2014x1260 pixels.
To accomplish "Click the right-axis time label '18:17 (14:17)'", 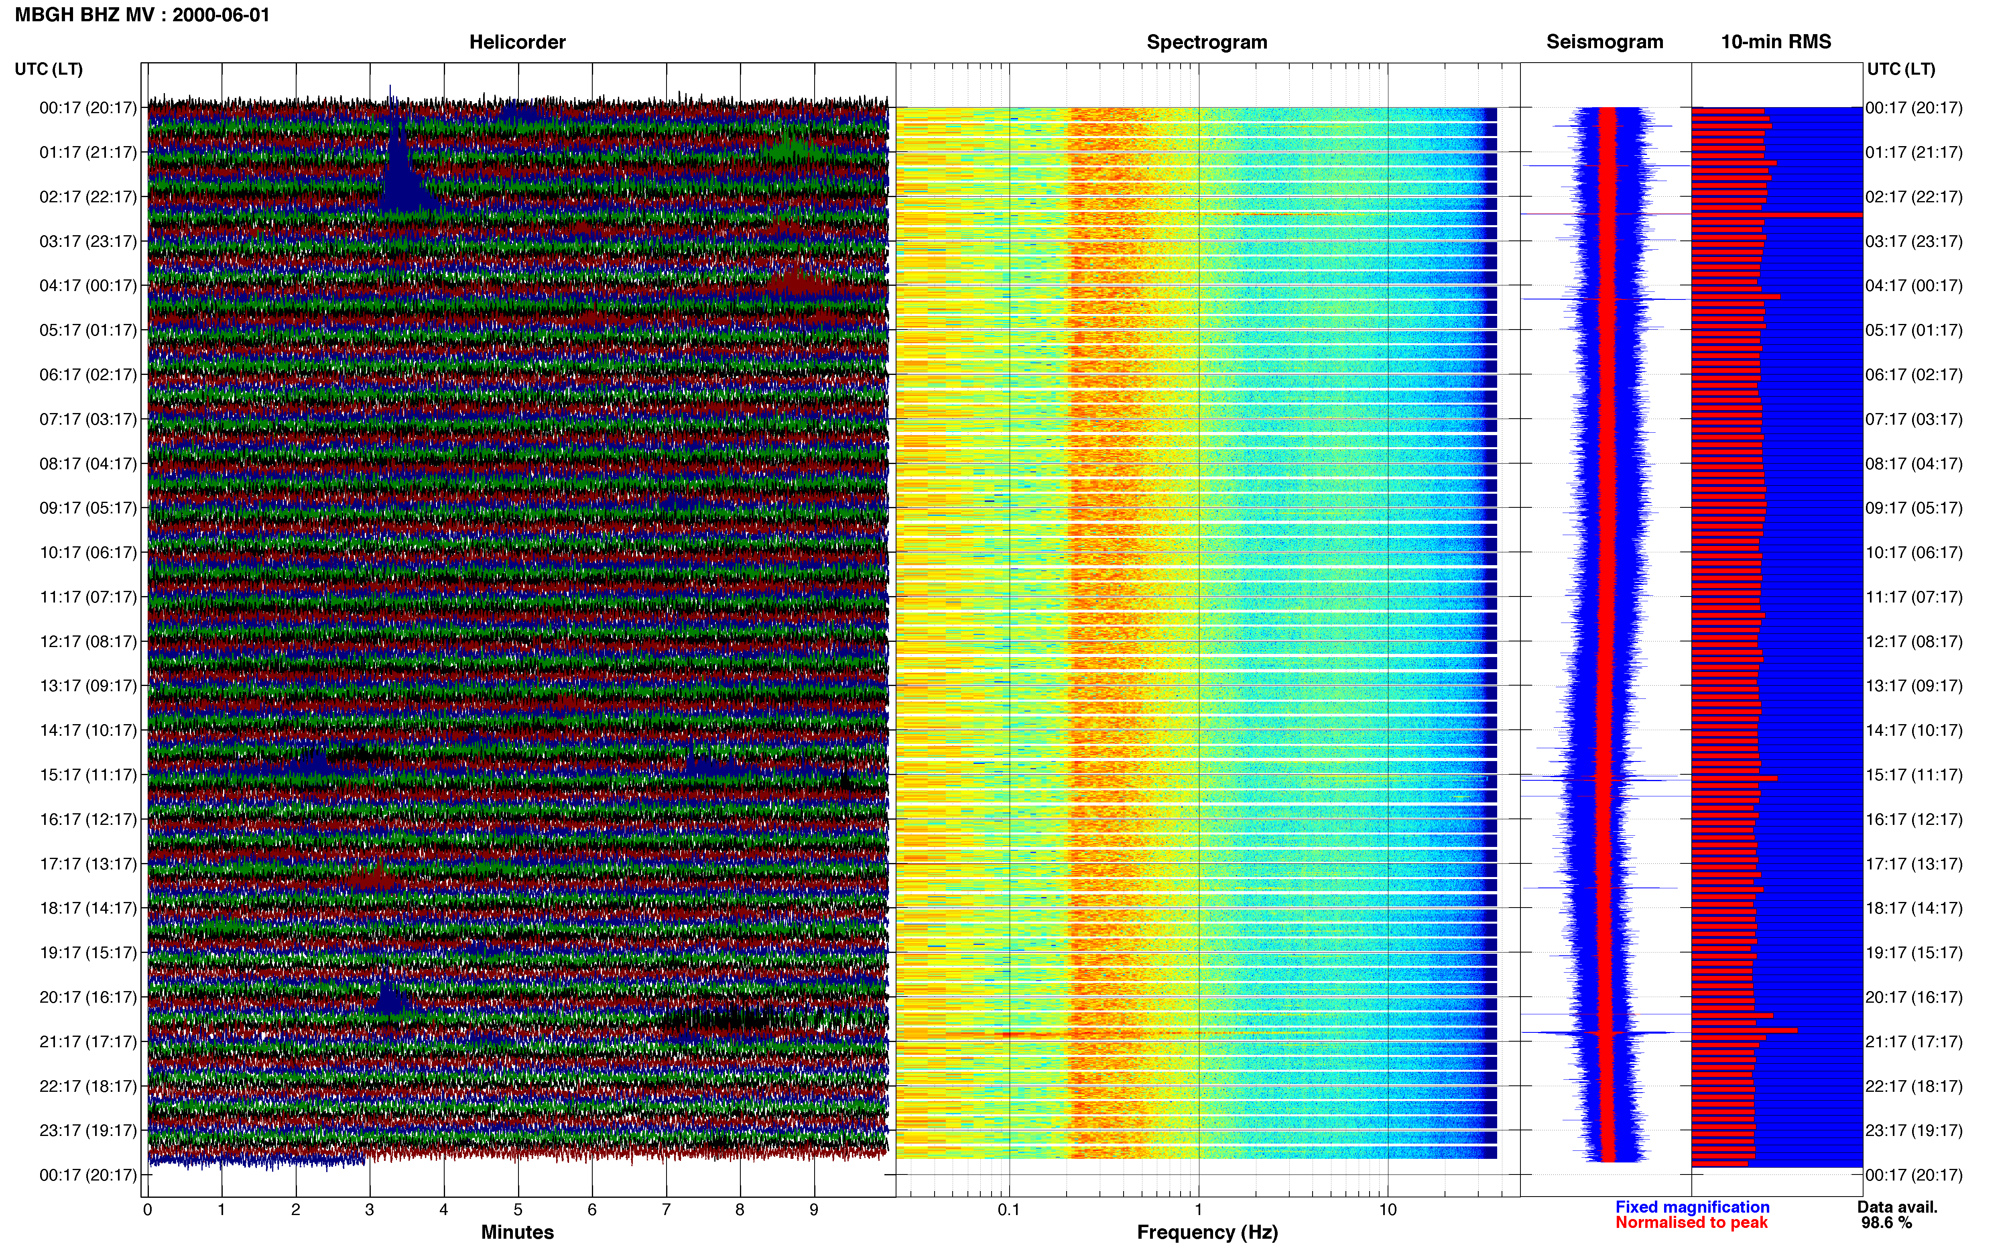I will point(1914,908).
